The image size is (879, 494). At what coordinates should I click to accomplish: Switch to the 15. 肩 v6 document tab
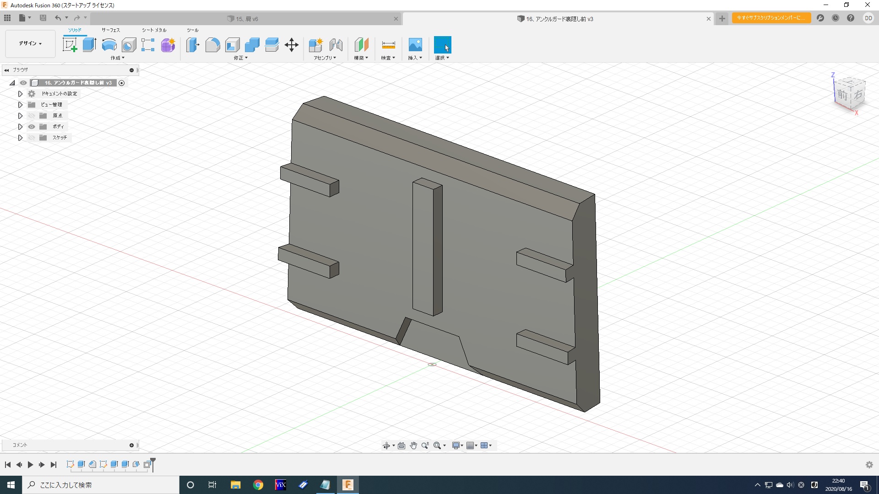[x=247, y=19]
